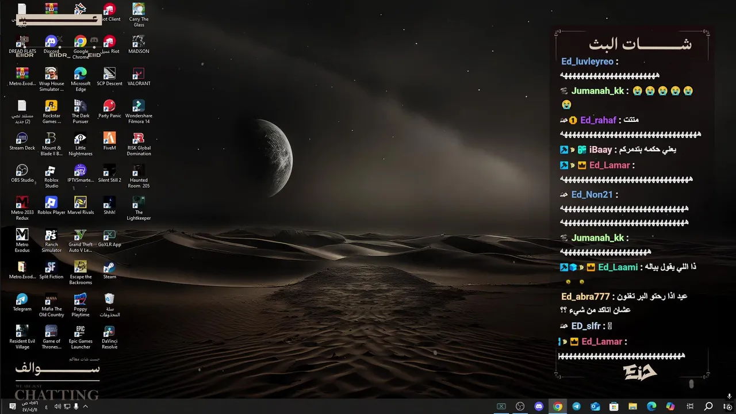
Task: Open the FiveM desktop shortcut
Action: click(x=109, y=141)
